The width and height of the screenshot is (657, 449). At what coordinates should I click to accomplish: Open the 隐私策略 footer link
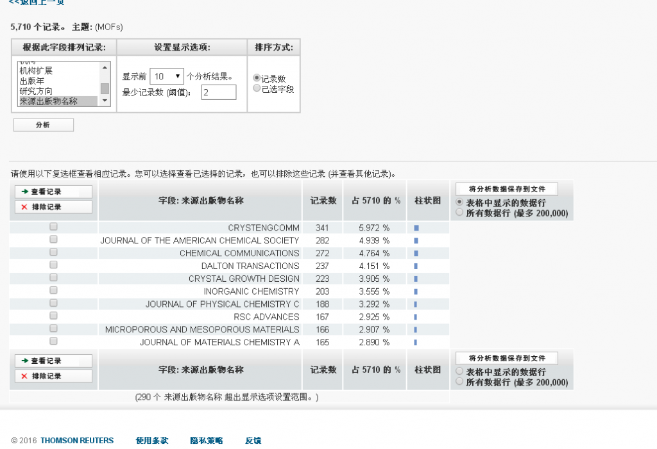tap(207, 441)
